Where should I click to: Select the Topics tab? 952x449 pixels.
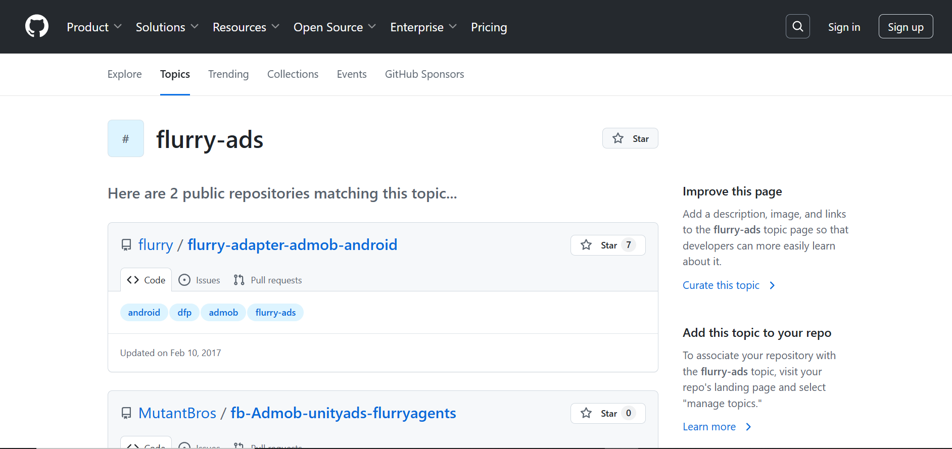point(175,74)
